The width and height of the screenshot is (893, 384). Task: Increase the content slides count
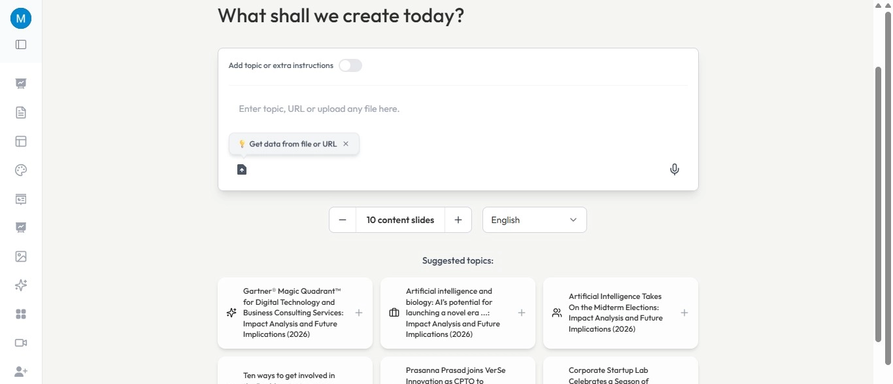458,220
